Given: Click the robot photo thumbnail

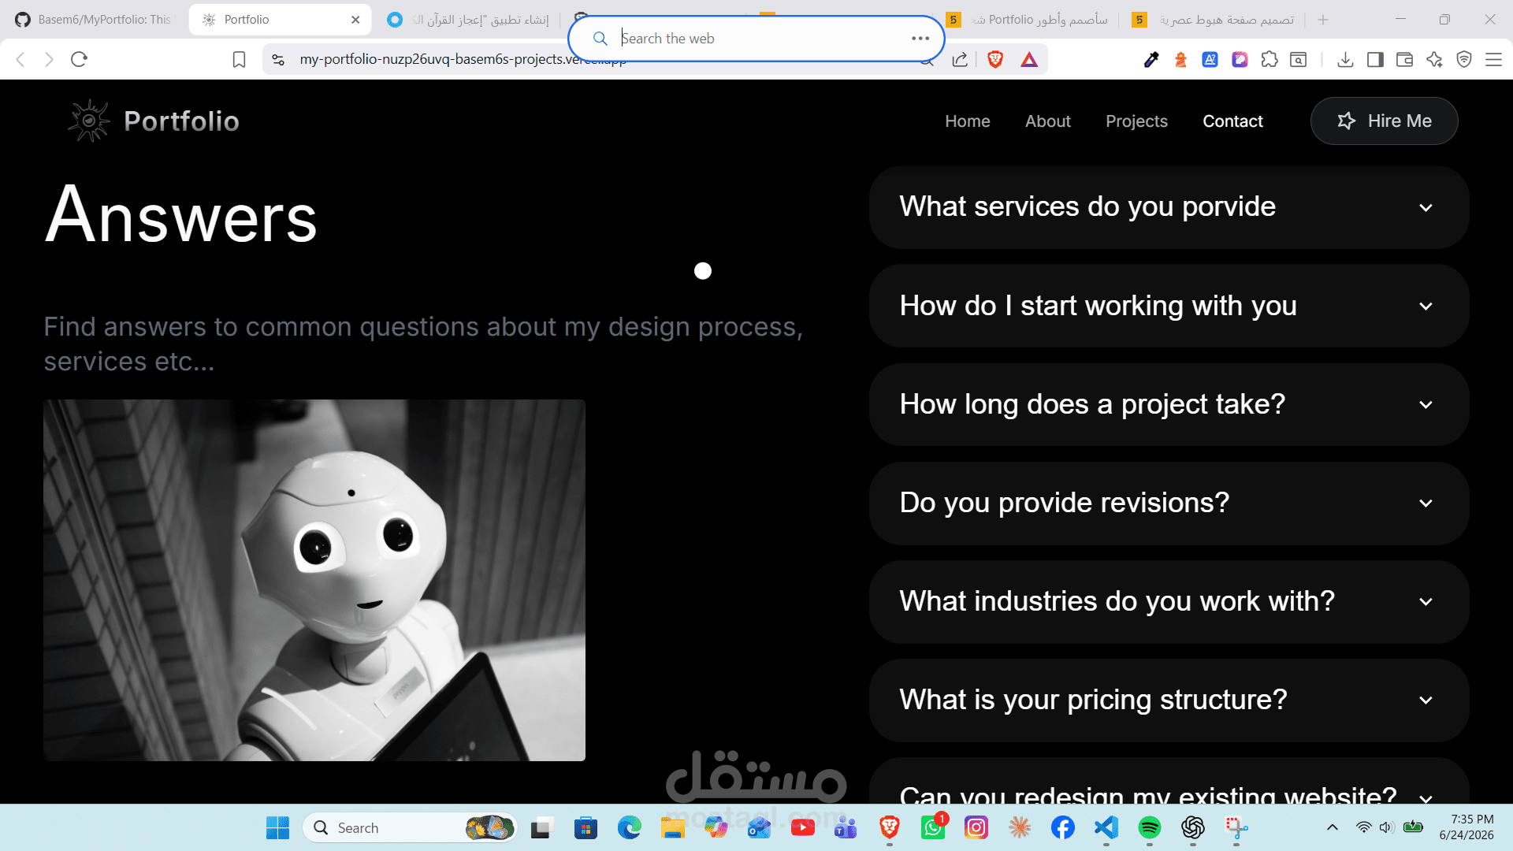Looking at the screenshot, I should (x=314, y=580).
